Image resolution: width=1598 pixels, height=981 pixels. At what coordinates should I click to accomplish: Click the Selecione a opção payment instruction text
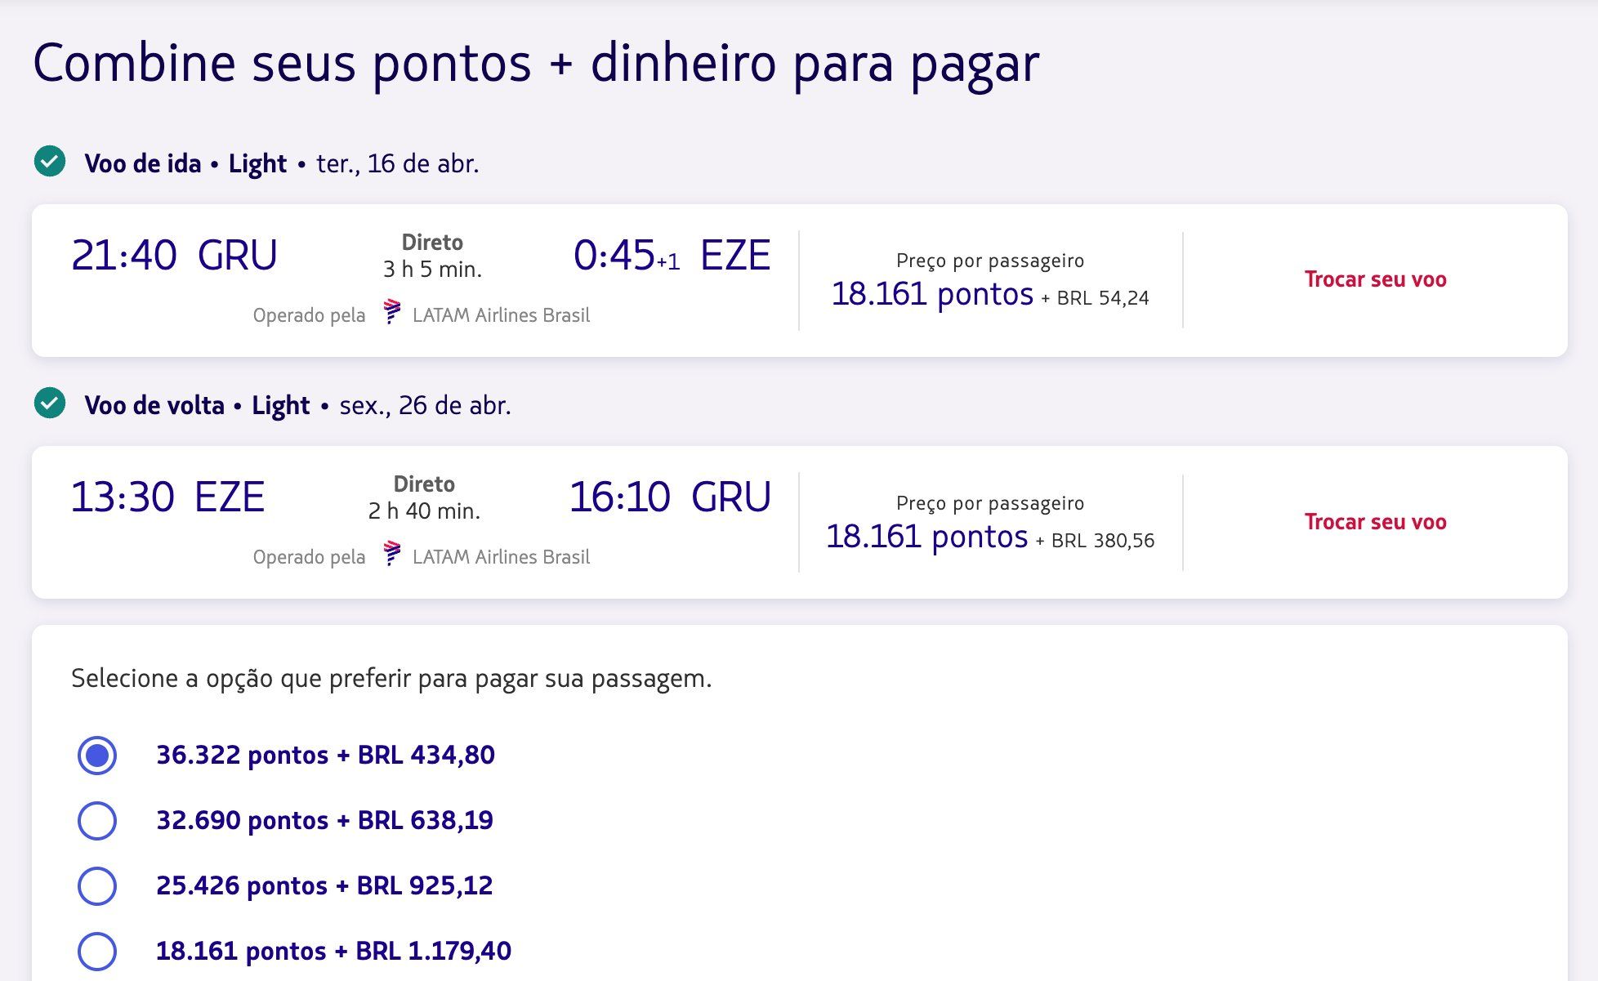coord(391,679)
